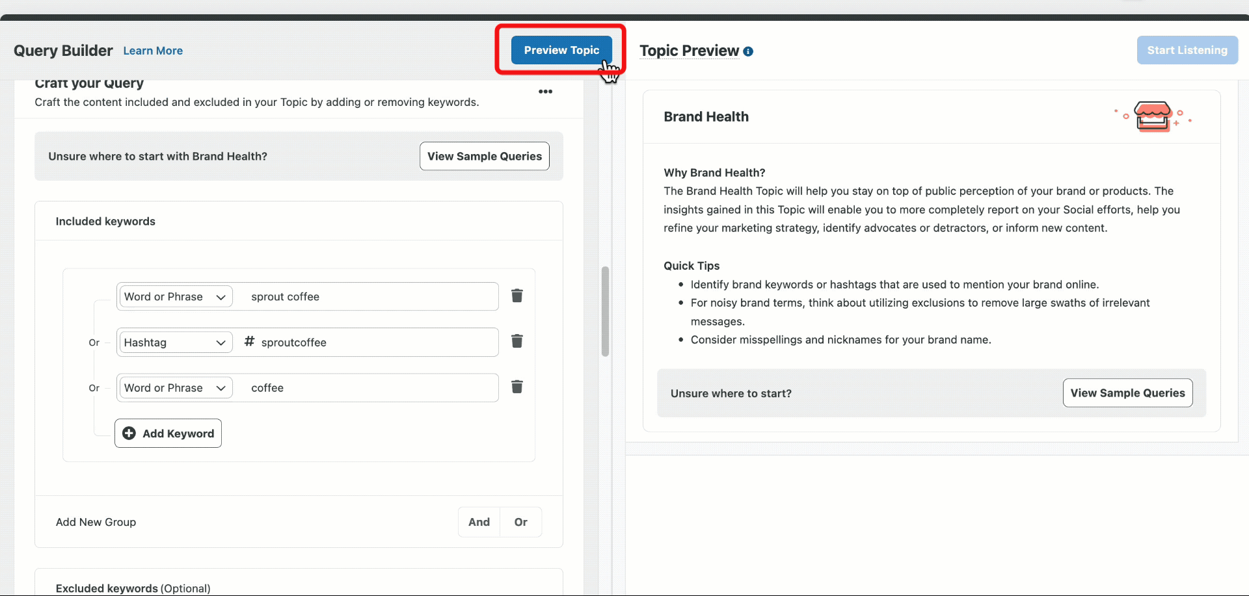Delete the 'sprout coffee' keyword row
This screenshot has height=596, width=1249.
(517, 296)
